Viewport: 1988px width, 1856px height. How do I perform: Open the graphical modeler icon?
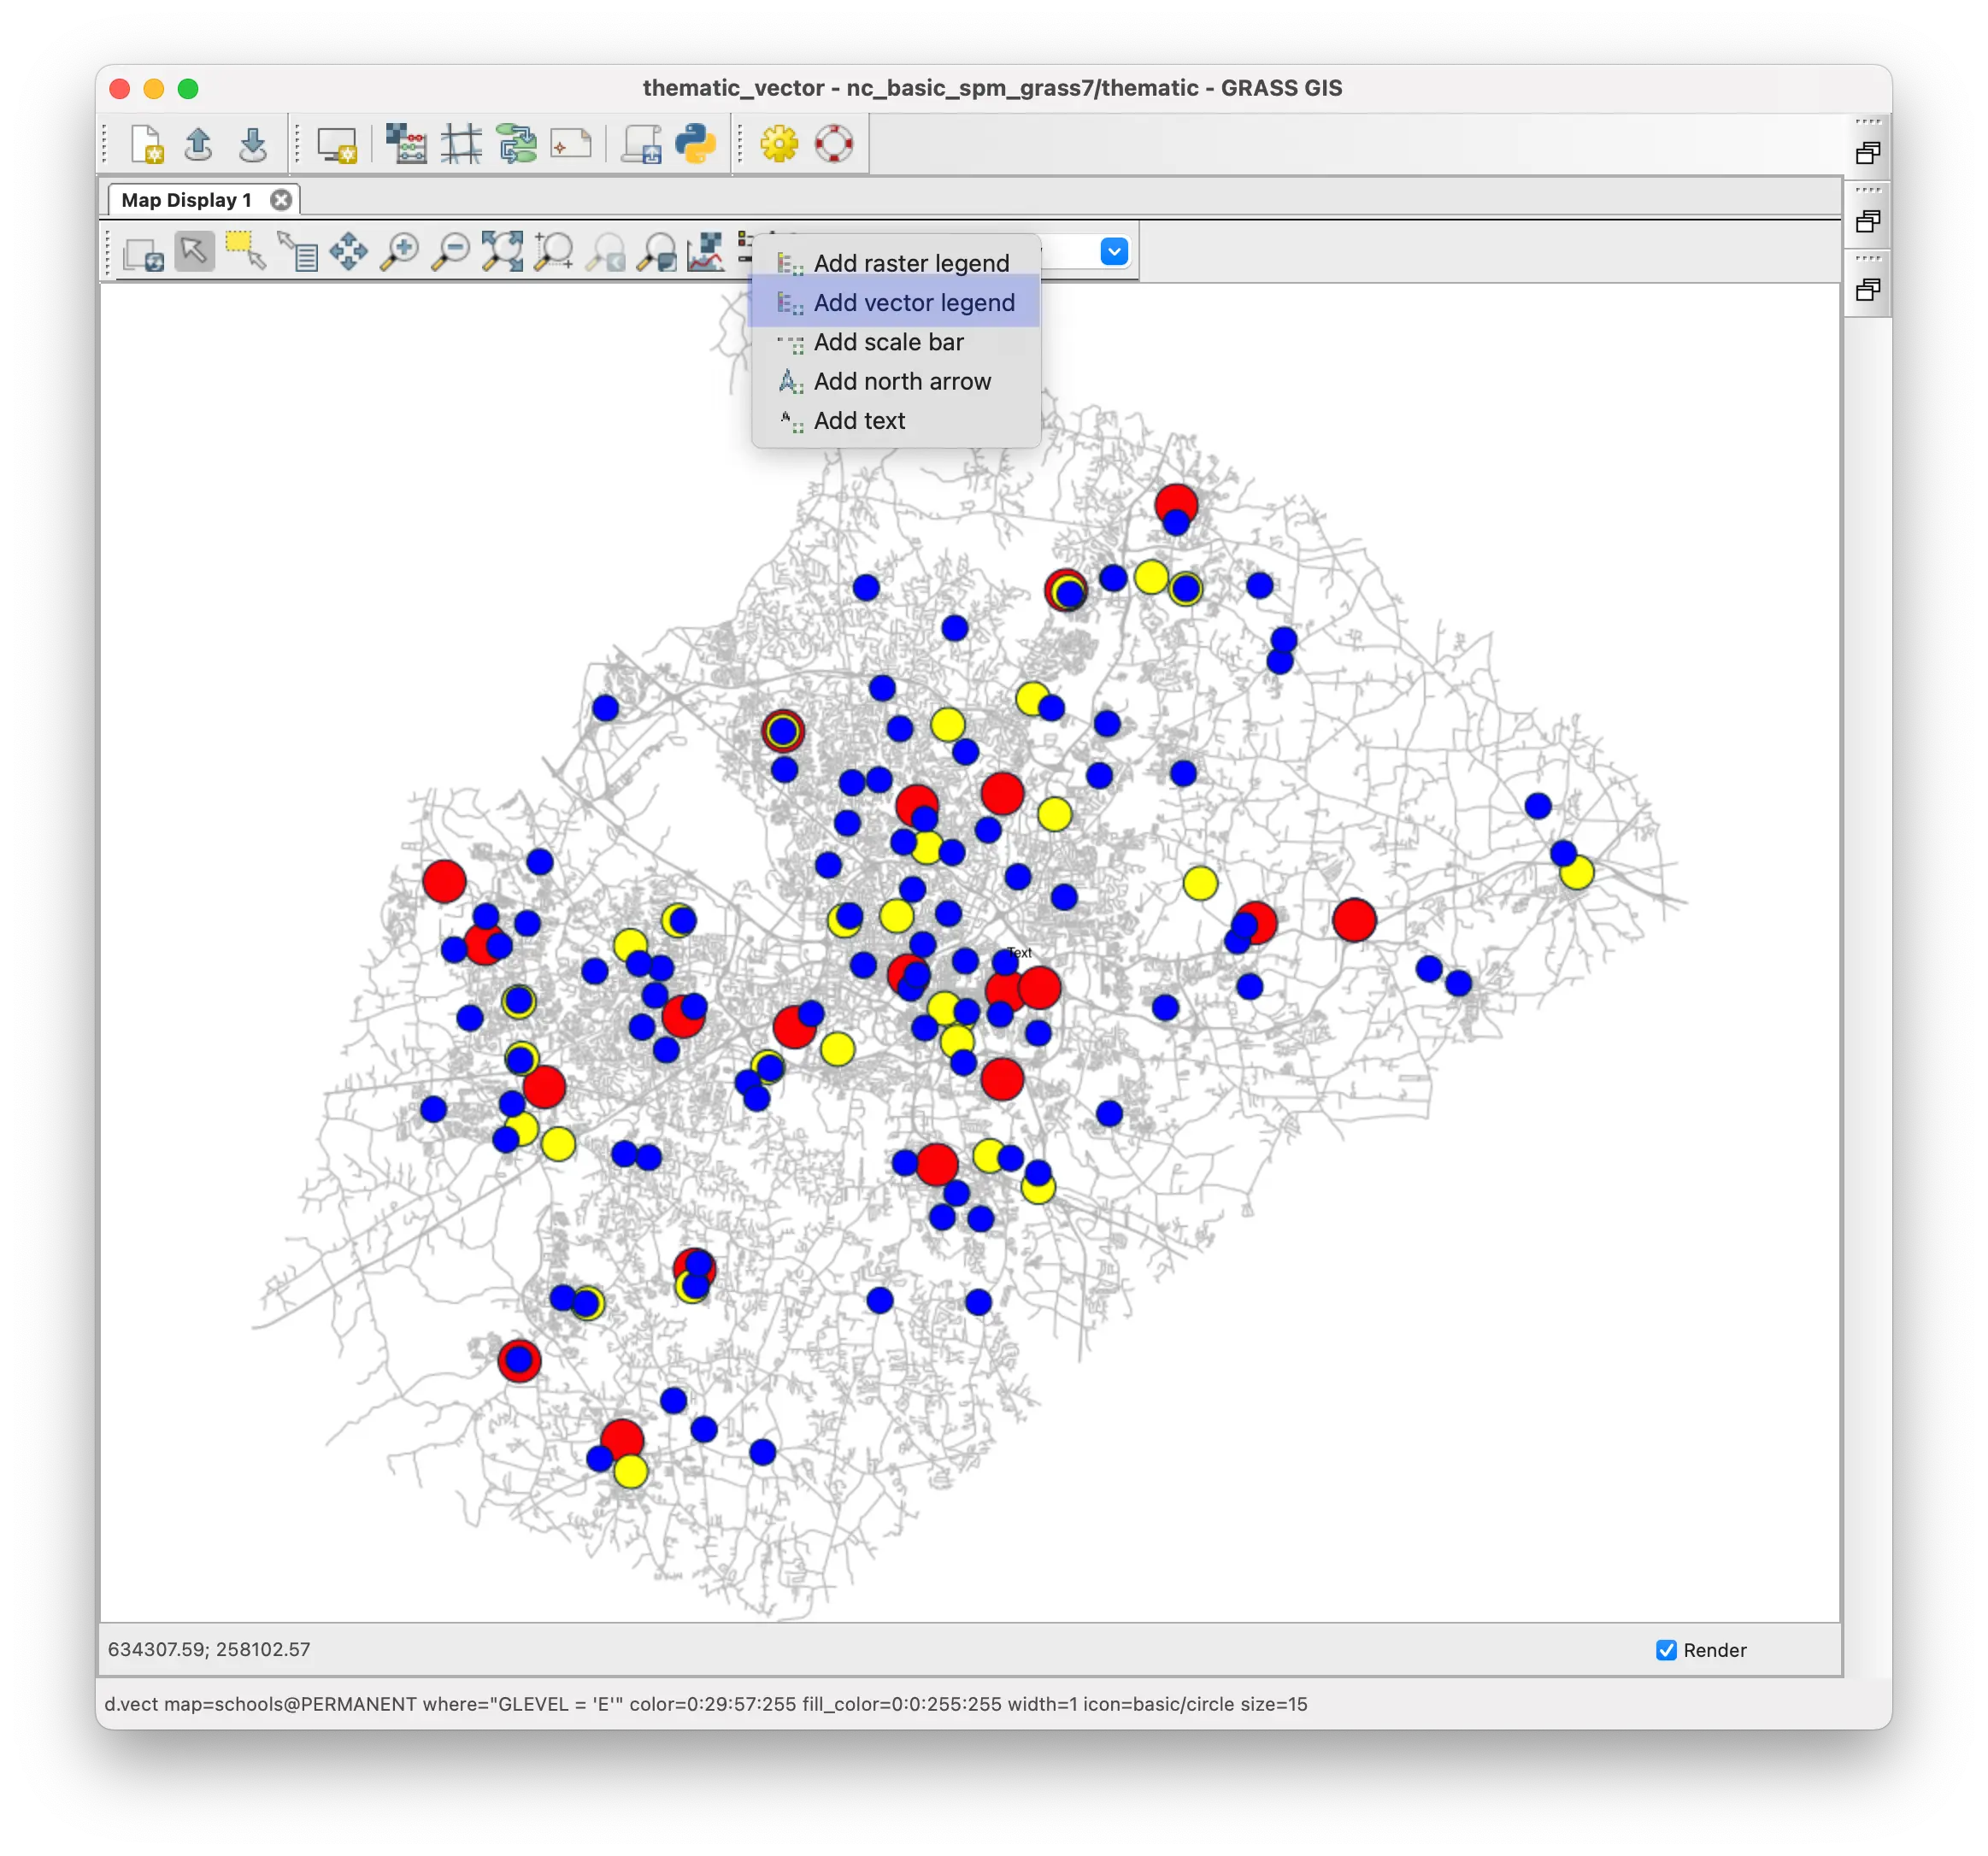tap(517, 144)
